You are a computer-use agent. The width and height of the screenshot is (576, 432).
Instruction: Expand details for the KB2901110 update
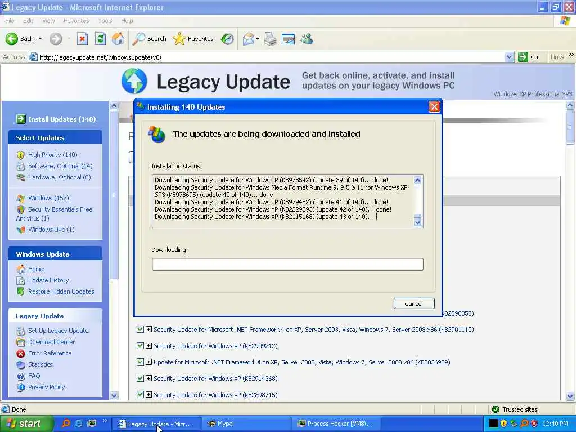[x=148, y=330]
